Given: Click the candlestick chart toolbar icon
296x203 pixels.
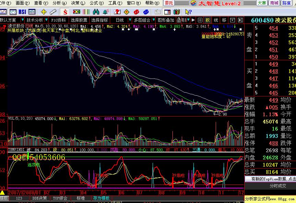Looking at the screenshot, I should point(13,12).
